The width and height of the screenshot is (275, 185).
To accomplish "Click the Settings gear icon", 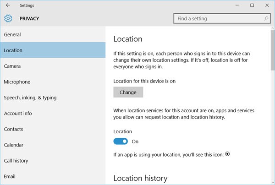I will (8, 18).
